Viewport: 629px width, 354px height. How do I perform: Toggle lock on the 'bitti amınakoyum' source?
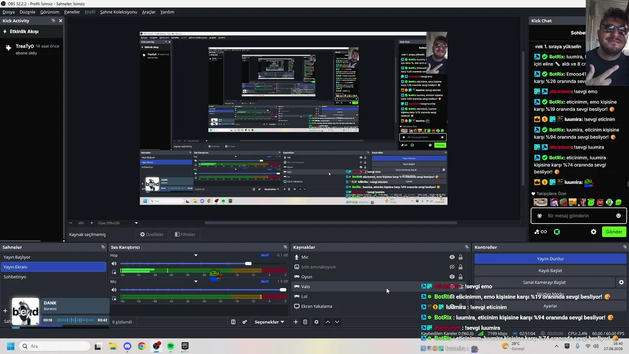pos(460,267)
